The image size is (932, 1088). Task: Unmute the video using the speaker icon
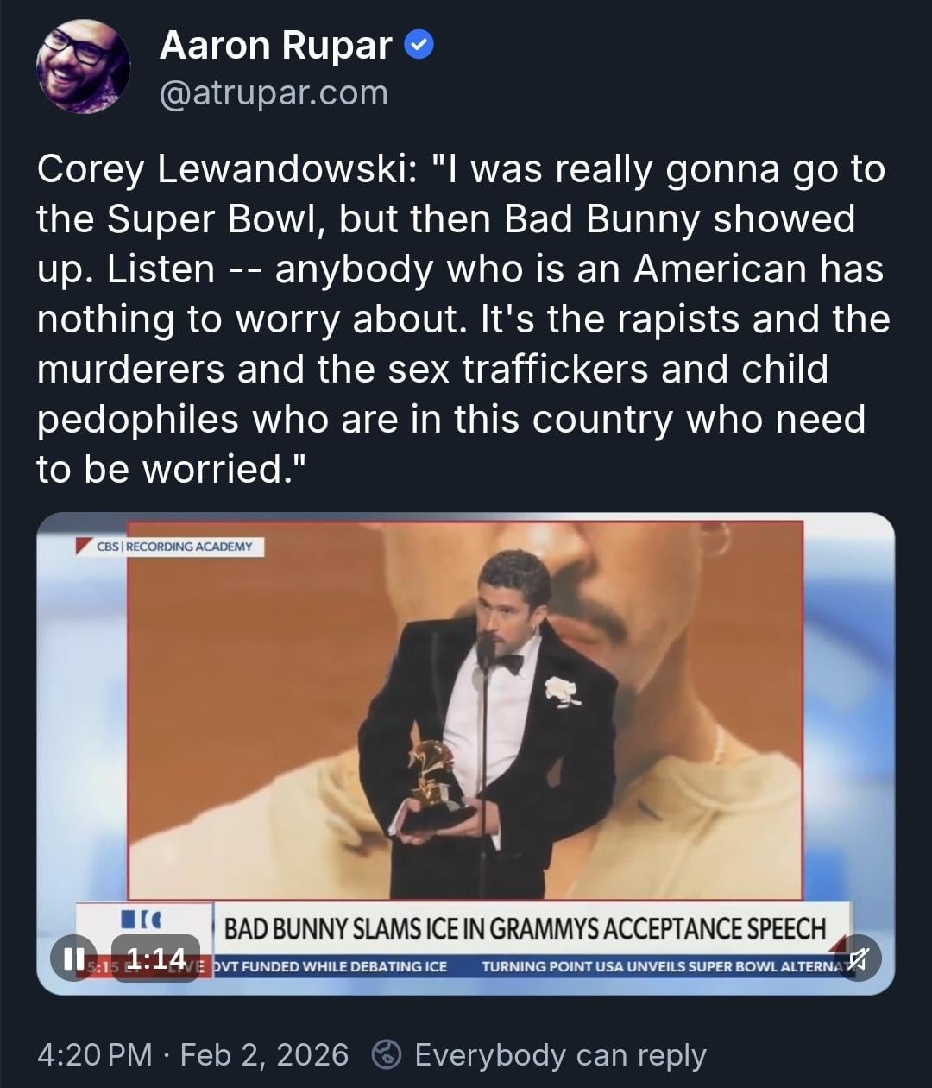[859, 958]
